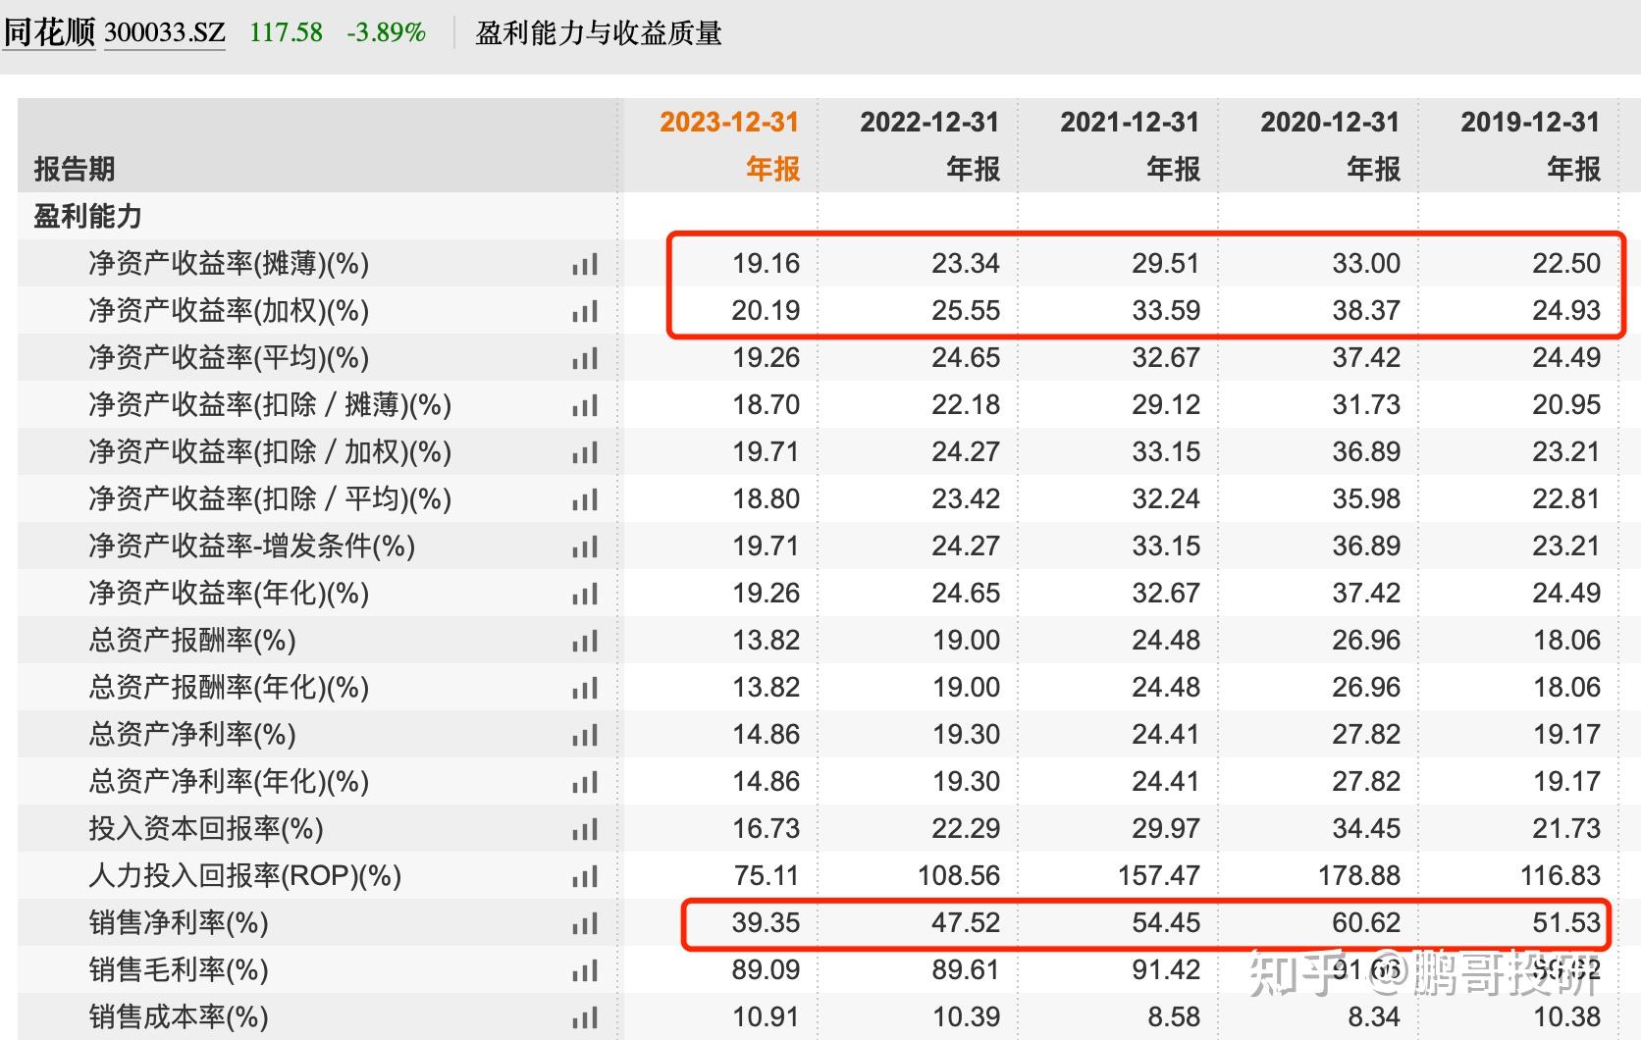This screenshot has width=1641, height=1040.
Task: Select row label 净资产收益率(平均)(%)
Action: click(229, 358)
